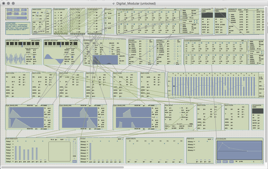Open the "4n" dropdown in Clock Devider
This screenshot has height=169, width=268.
point(57,21)
